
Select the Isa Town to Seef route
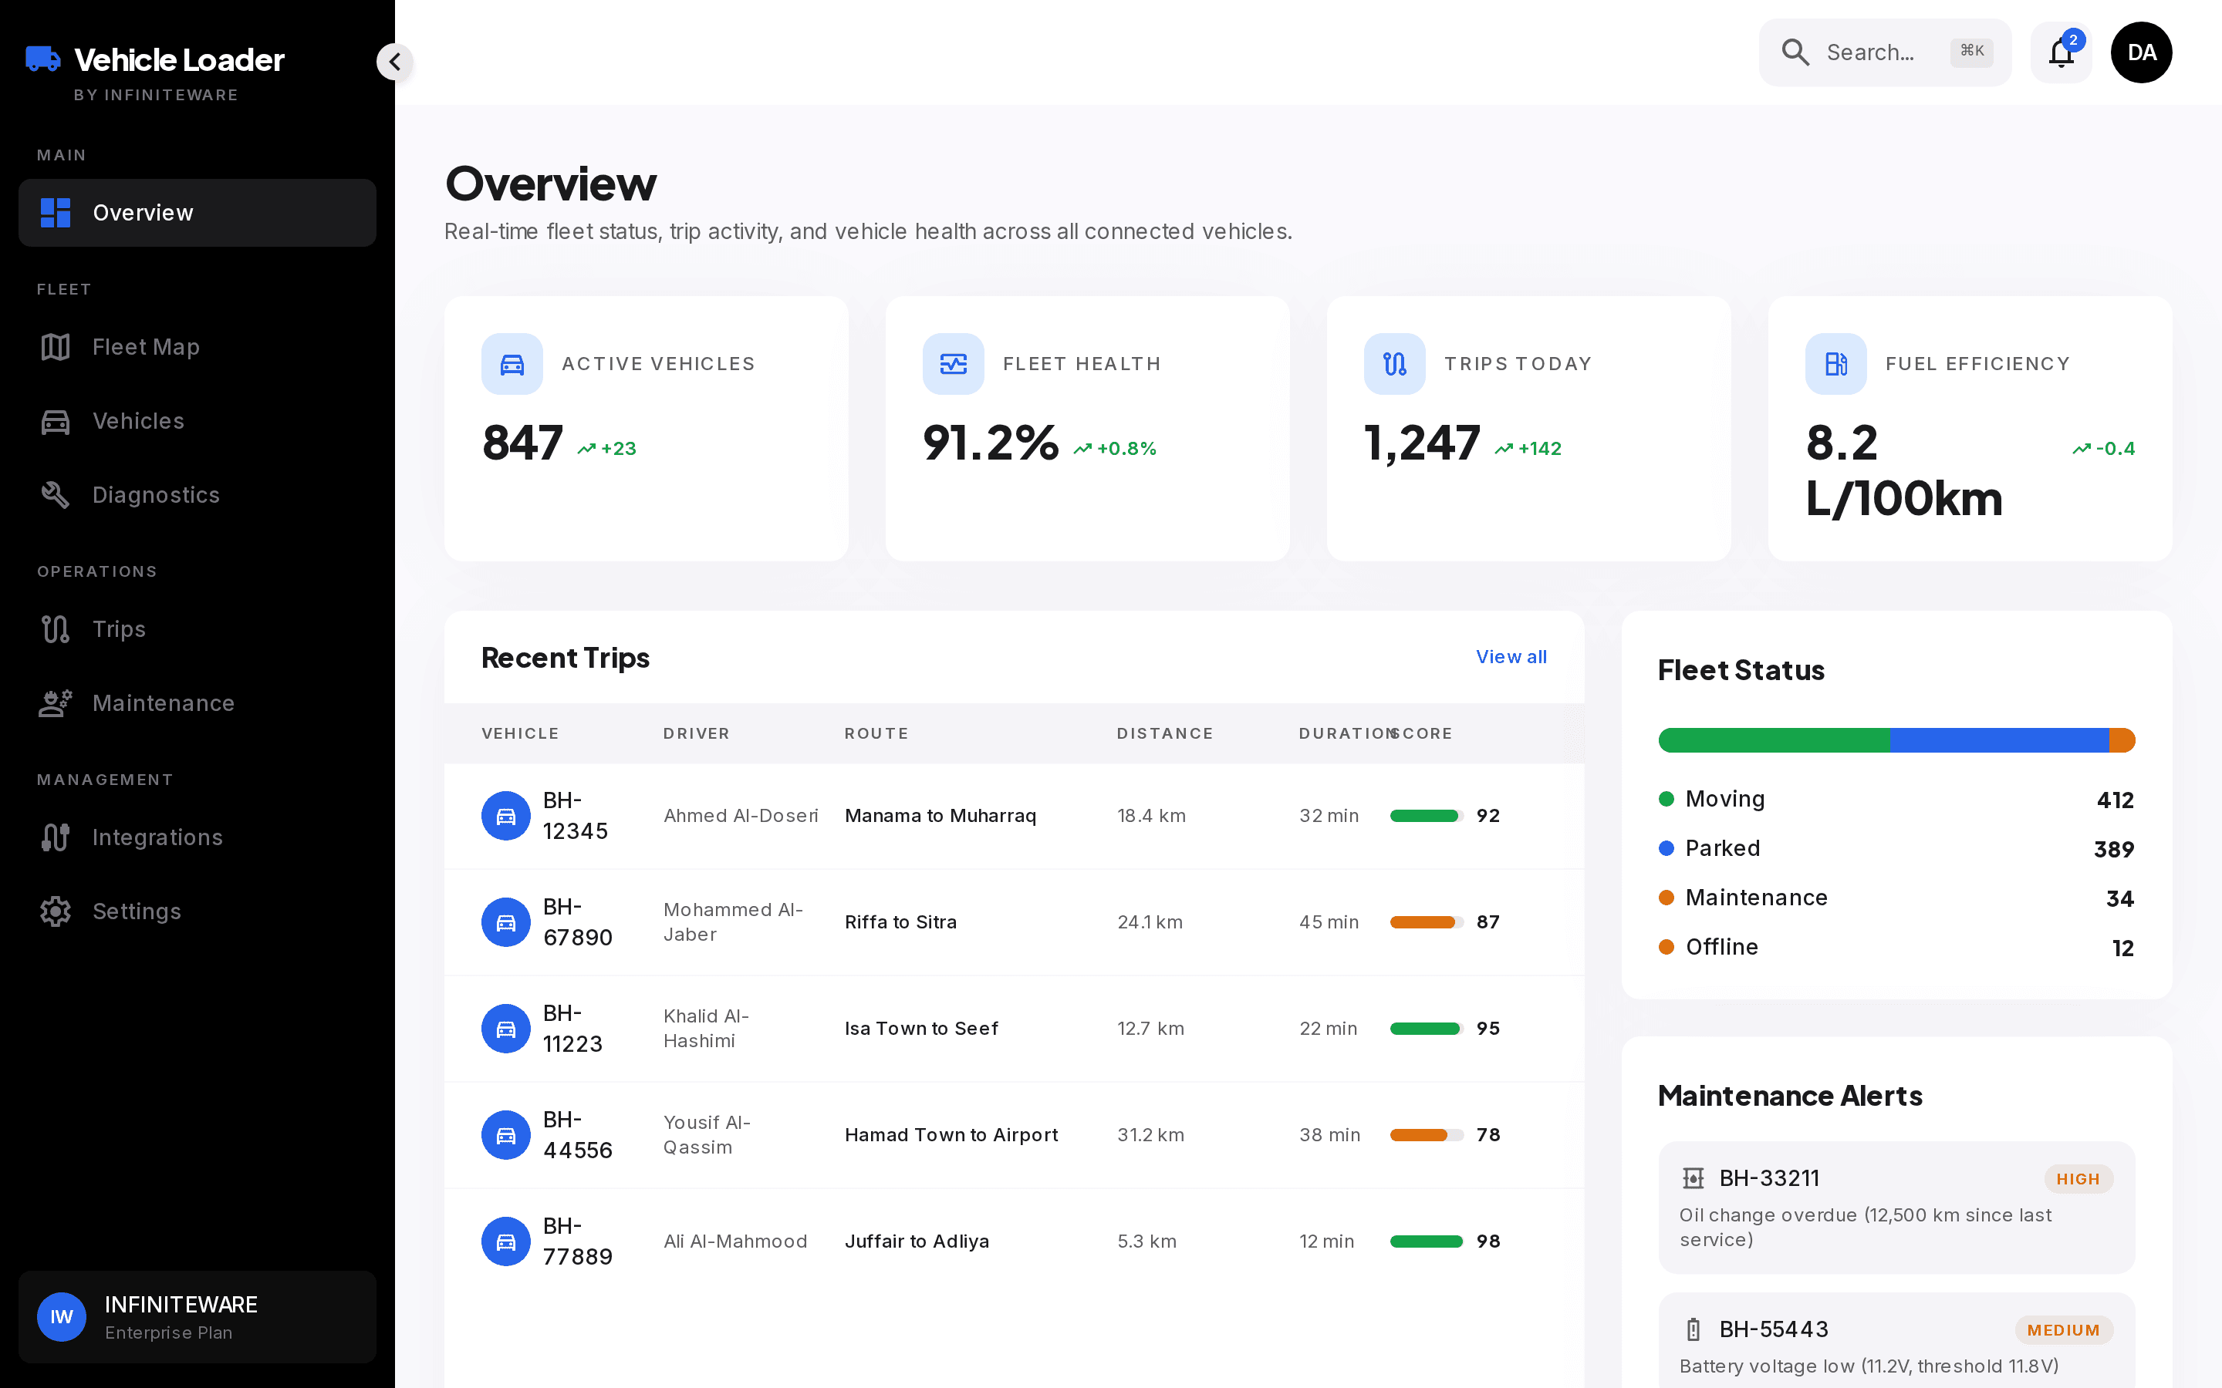922,1029
